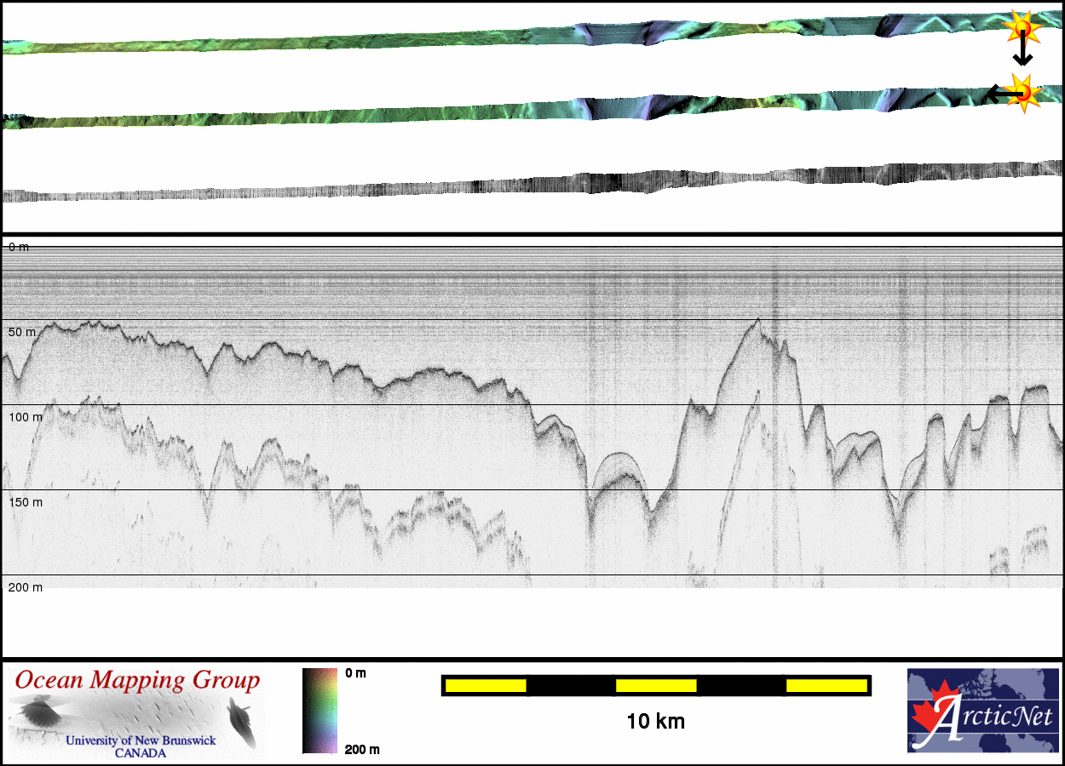This screenshot has height=766, width=1065.
Task: Click the "150 m" depth axis label
Action: [25, 502]
